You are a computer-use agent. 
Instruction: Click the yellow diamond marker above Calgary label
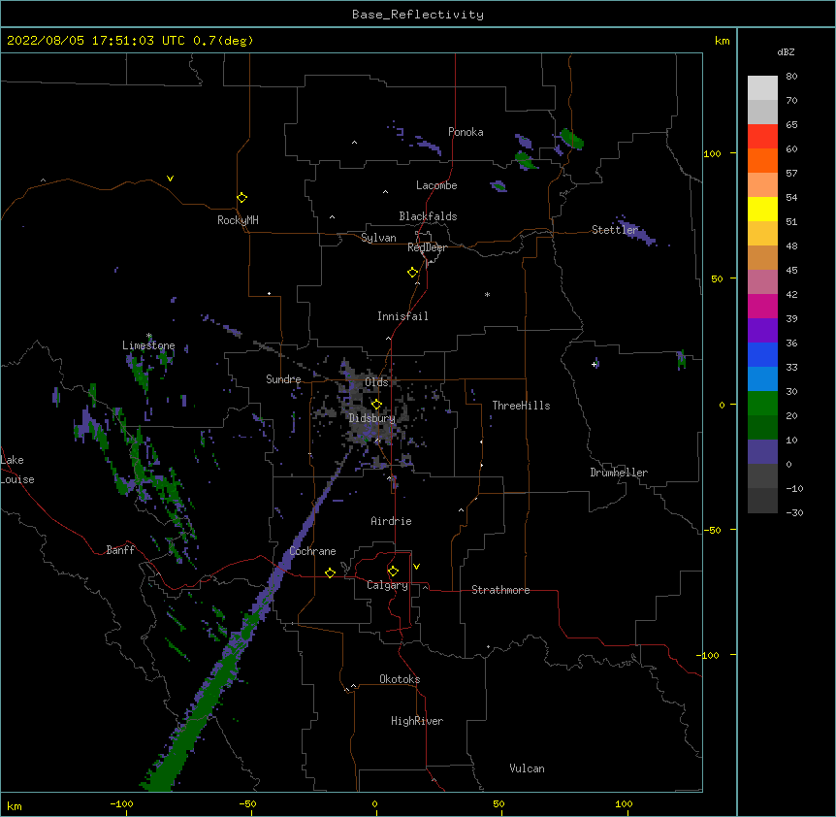(393, 572)
